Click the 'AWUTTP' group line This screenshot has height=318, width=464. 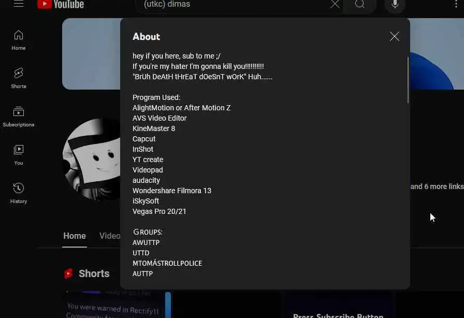click(x=146, y=242)
